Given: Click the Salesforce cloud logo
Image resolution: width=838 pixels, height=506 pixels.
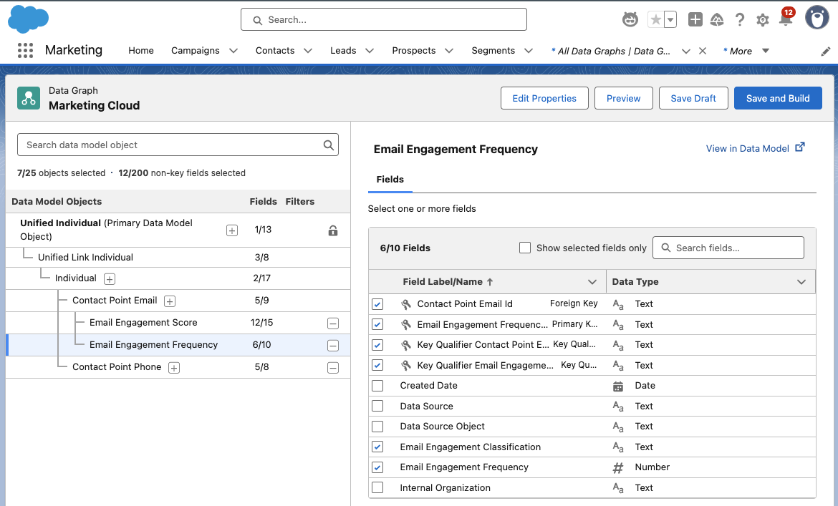Looking at the screenshot, I should (29, 19).
